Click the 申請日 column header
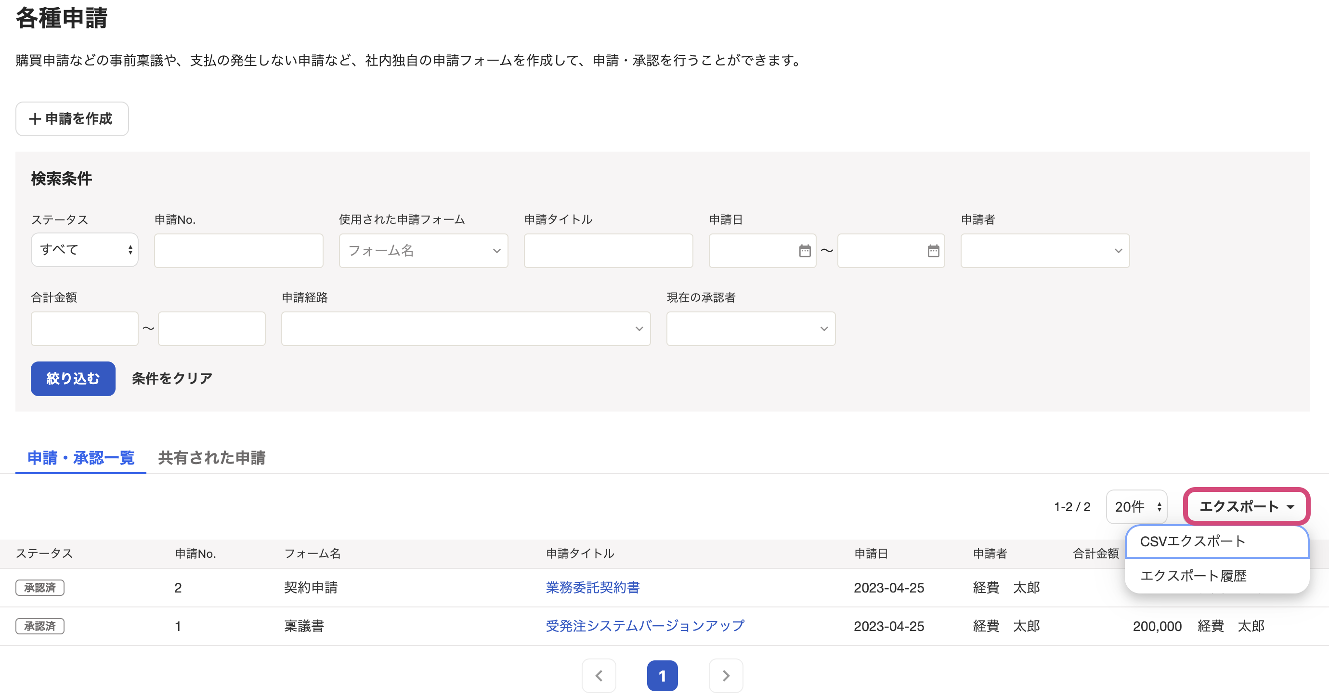 coord(871,554)
